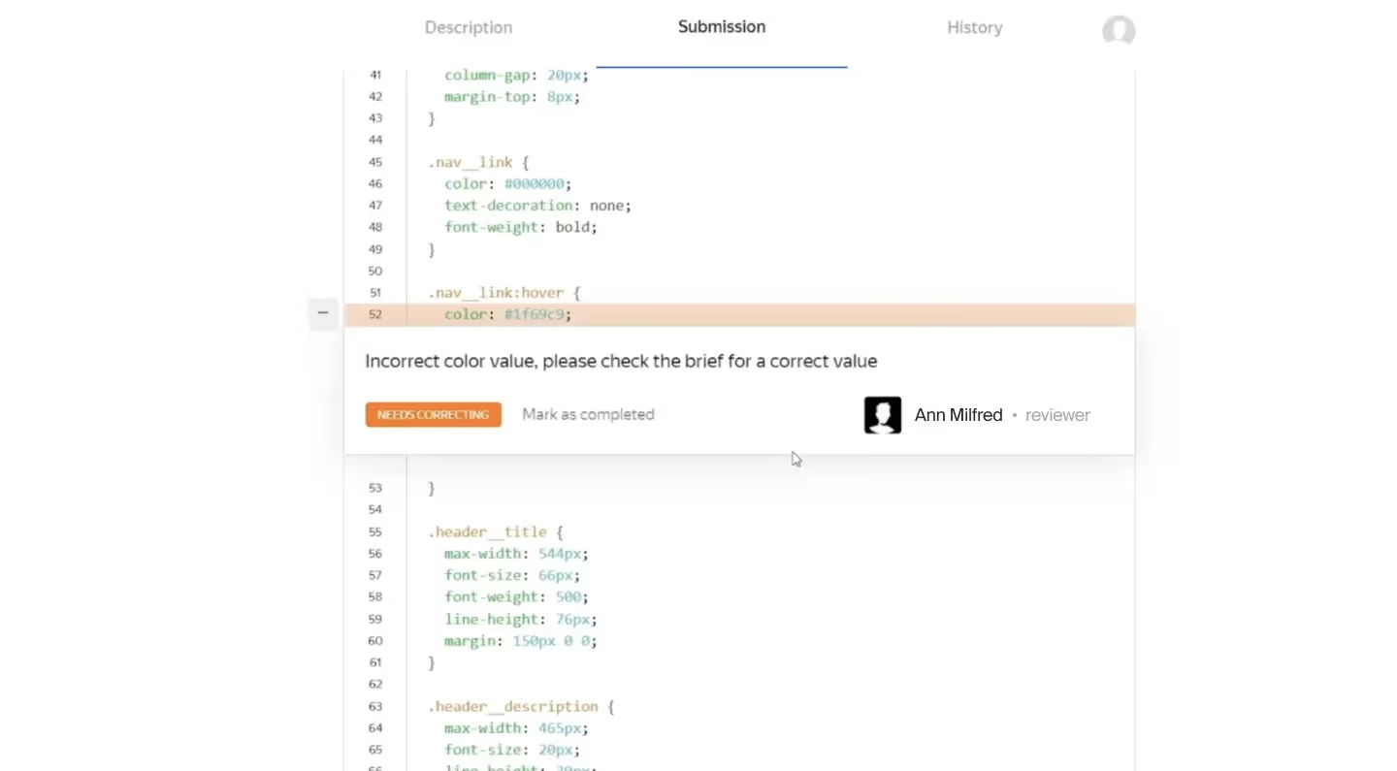Click Mark as completed link
The width and height of the screenshot is (1397, 771).
click(588, 414)
